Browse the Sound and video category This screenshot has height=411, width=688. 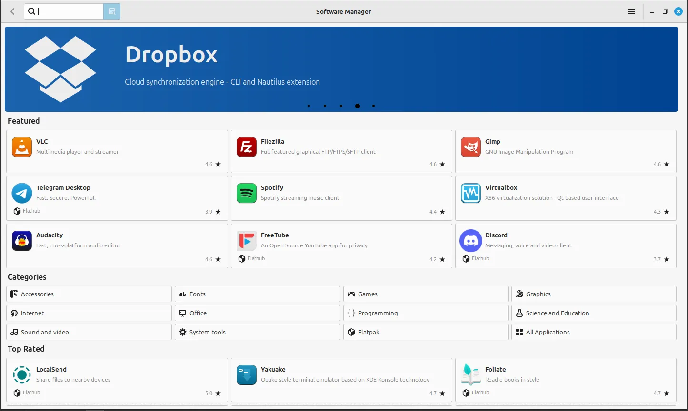[x=89, y=332]
